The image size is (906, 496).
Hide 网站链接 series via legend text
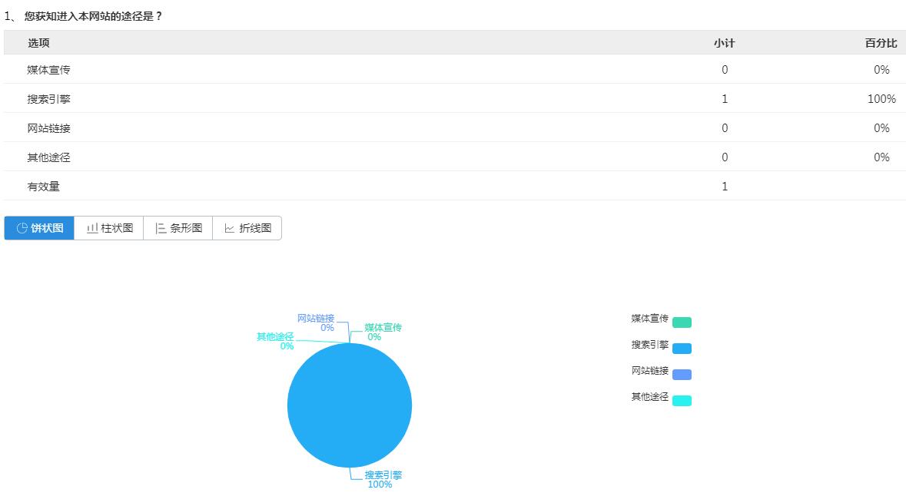point(649,371)
